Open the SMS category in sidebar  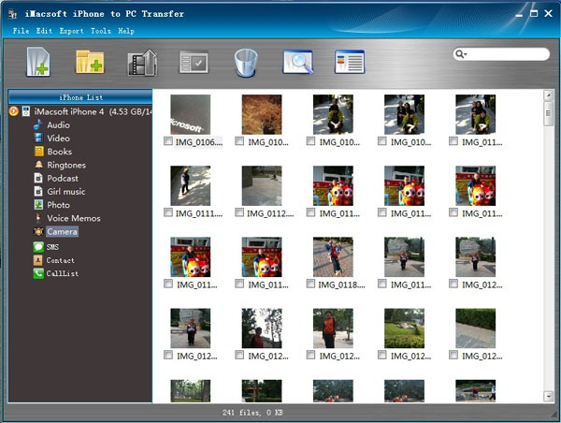(52, 247)
